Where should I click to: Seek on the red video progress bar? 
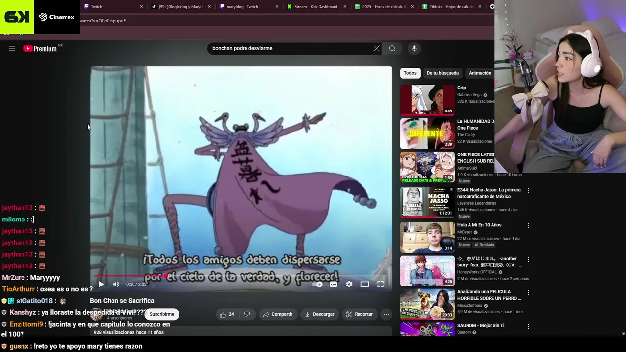pyautogui.click(x=241, y=276)
